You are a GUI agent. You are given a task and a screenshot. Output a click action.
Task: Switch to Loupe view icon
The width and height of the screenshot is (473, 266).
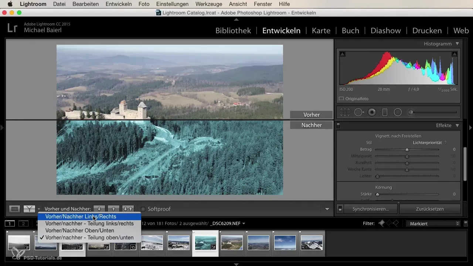[15, 209]
